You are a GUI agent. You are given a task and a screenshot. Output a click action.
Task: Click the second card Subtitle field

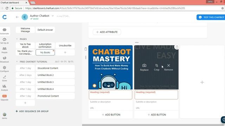point(156,102)
